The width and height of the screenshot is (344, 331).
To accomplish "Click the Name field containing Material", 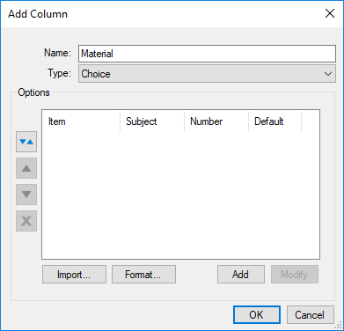I will (207, 54).
